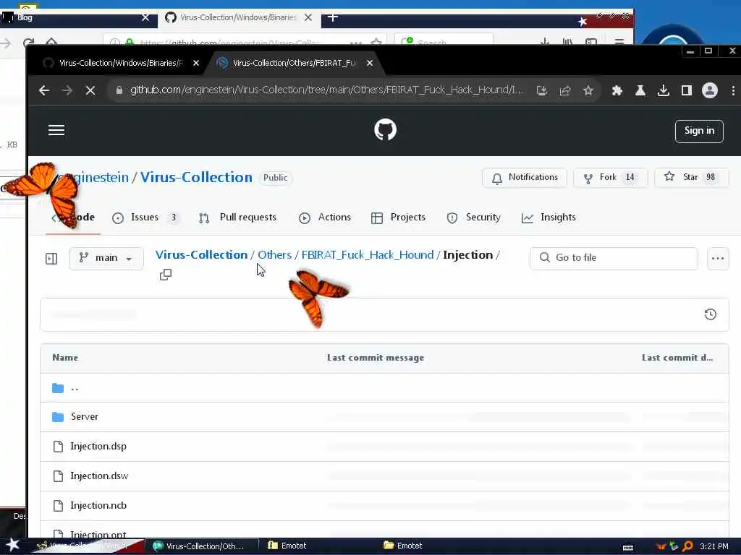Open the Pull requests tab
The height and width of the screenshot is (555, 741).
tap(237, 218)
